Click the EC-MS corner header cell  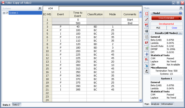(47, 14)
